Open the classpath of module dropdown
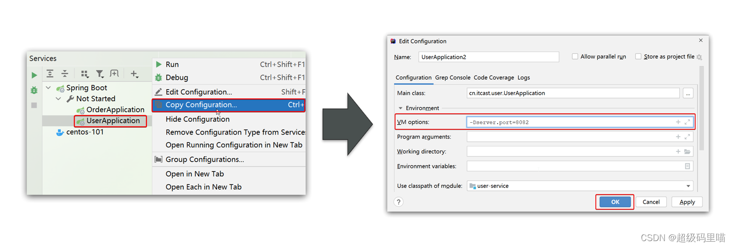The image size is (733, 247). [x=688, y=186]
